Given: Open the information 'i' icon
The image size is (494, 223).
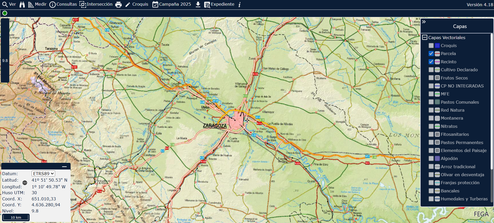Looking at the screenshot, I should 240,5.
